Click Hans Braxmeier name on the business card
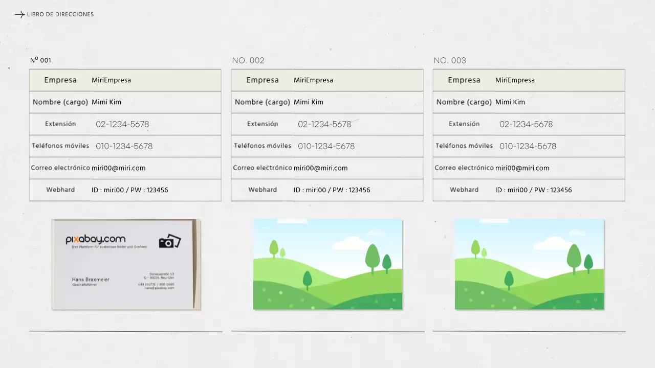Image resolution: width=655 pixels, height=368 pixels. pos(91,280)
